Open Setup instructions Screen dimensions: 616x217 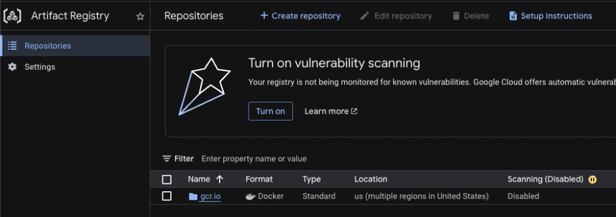coord(551,16)
